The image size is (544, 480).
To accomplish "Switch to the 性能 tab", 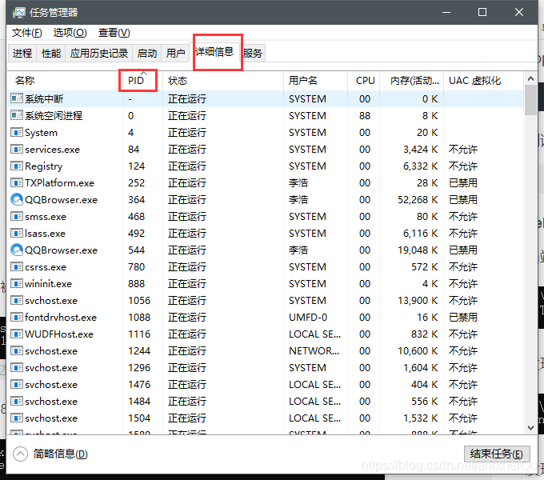I will 51,53.
